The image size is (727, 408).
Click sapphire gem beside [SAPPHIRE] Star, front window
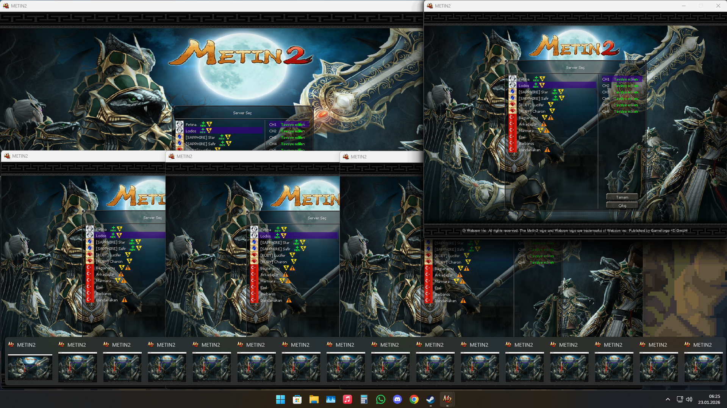coord(513,92)
